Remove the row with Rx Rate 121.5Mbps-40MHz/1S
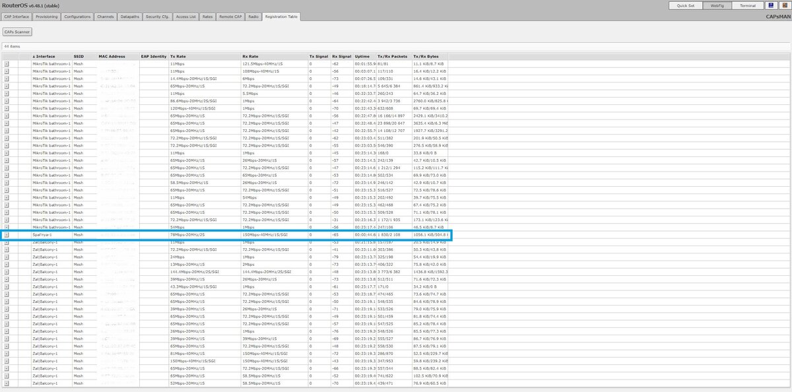Viewport: 792px width, 392px height. [x=7, y=63]
